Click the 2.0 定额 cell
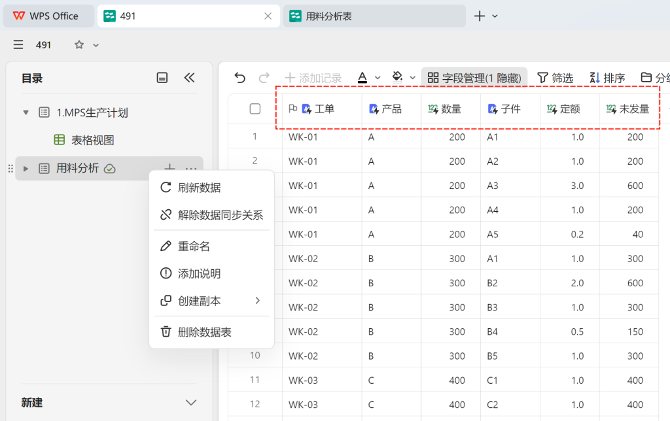 (x=570, y=283)
